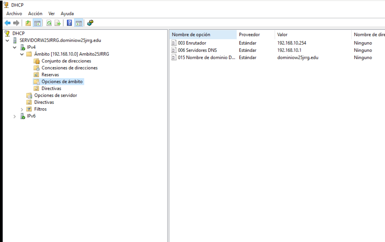Open Directivas under the Ámbito scope
Viewport: 385px width, 242px height.
pyautogui.click(x=51, y=88)
